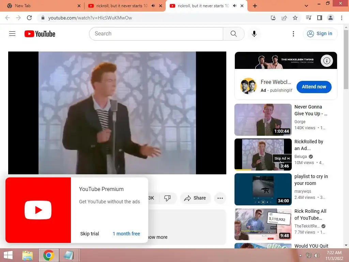Open more actions ellipsis under video
Viewport: 349px width, 262px height.
point(220,198)
